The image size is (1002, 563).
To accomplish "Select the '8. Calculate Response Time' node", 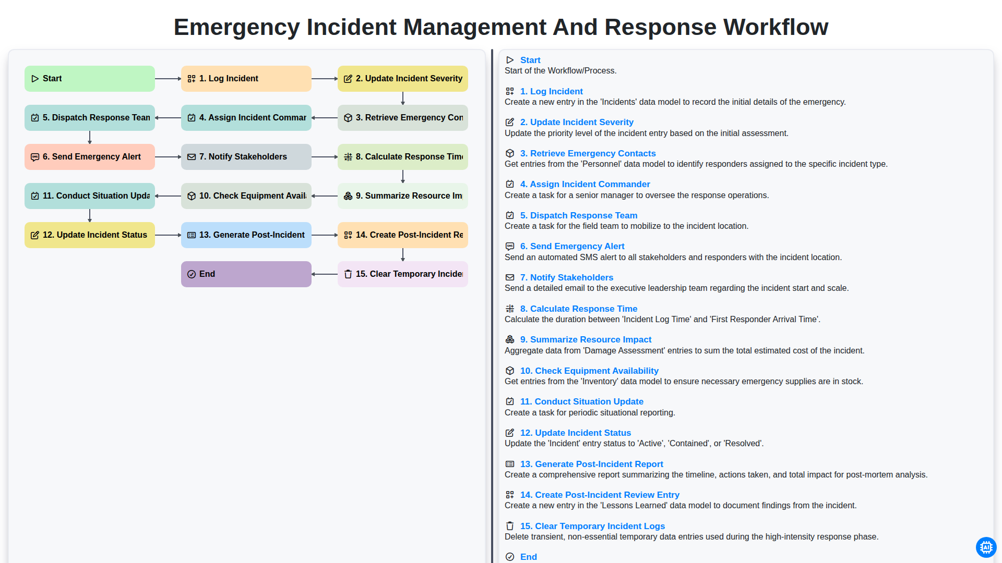I will [x=403, y=157].
